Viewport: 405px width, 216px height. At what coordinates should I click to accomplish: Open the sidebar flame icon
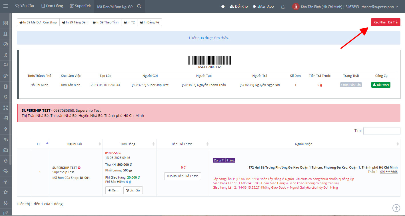[x=5, y=161]
